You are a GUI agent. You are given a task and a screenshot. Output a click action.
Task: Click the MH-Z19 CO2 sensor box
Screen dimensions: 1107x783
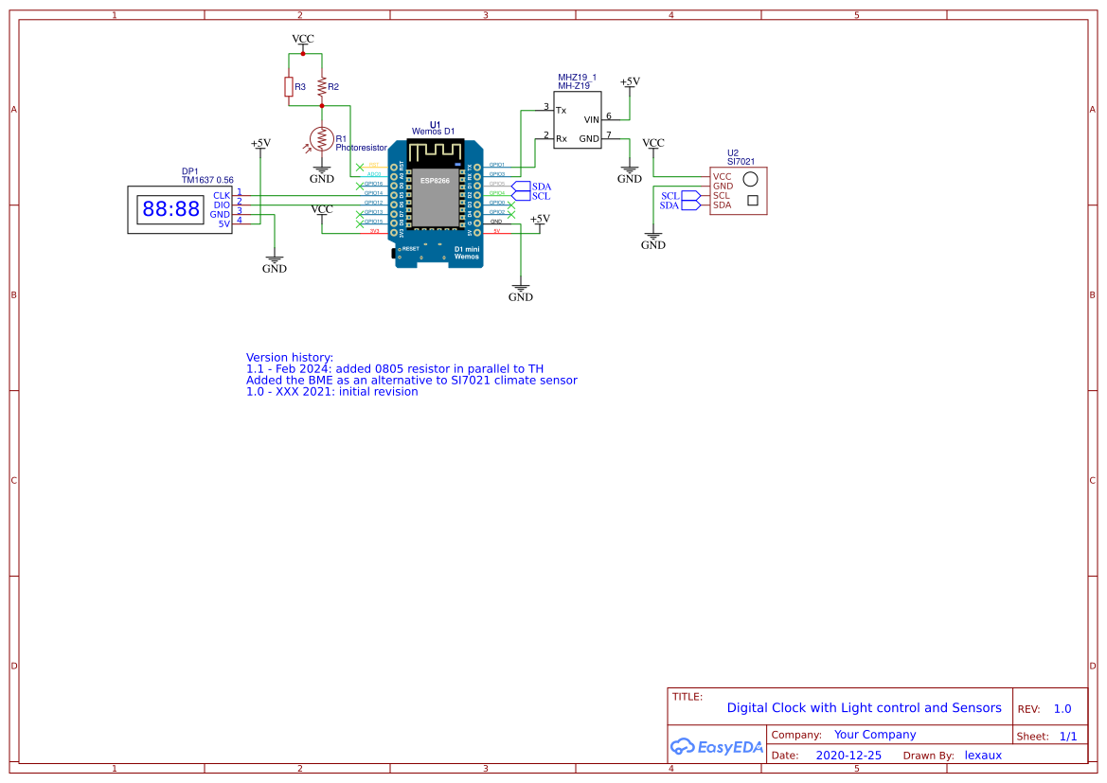point(576,118)
